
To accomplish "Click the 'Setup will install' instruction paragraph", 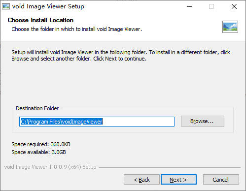I will click(x=121, y=56).
